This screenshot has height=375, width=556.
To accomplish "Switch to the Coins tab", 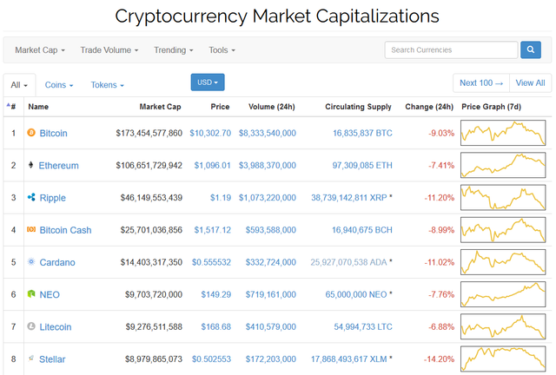I will [59, 85].
